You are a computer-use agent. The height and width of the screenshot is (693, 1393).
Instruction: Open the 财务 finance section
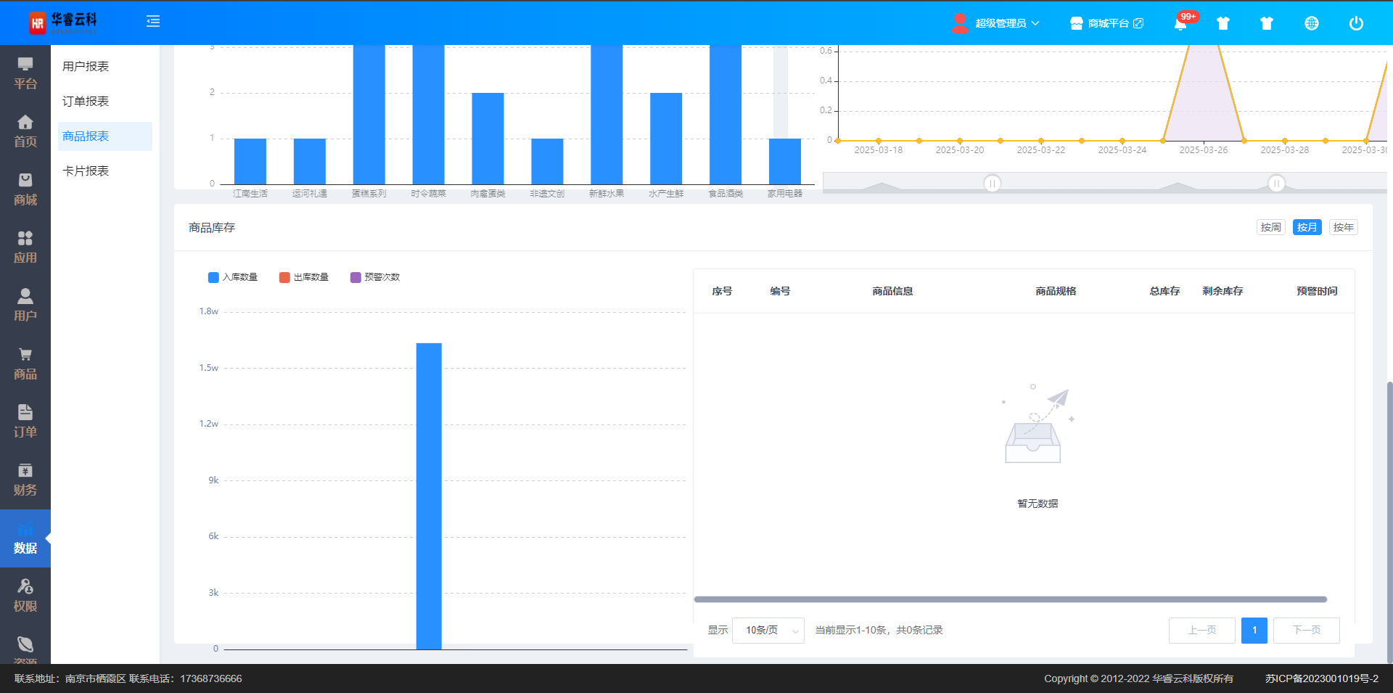[x=25, y=479]
